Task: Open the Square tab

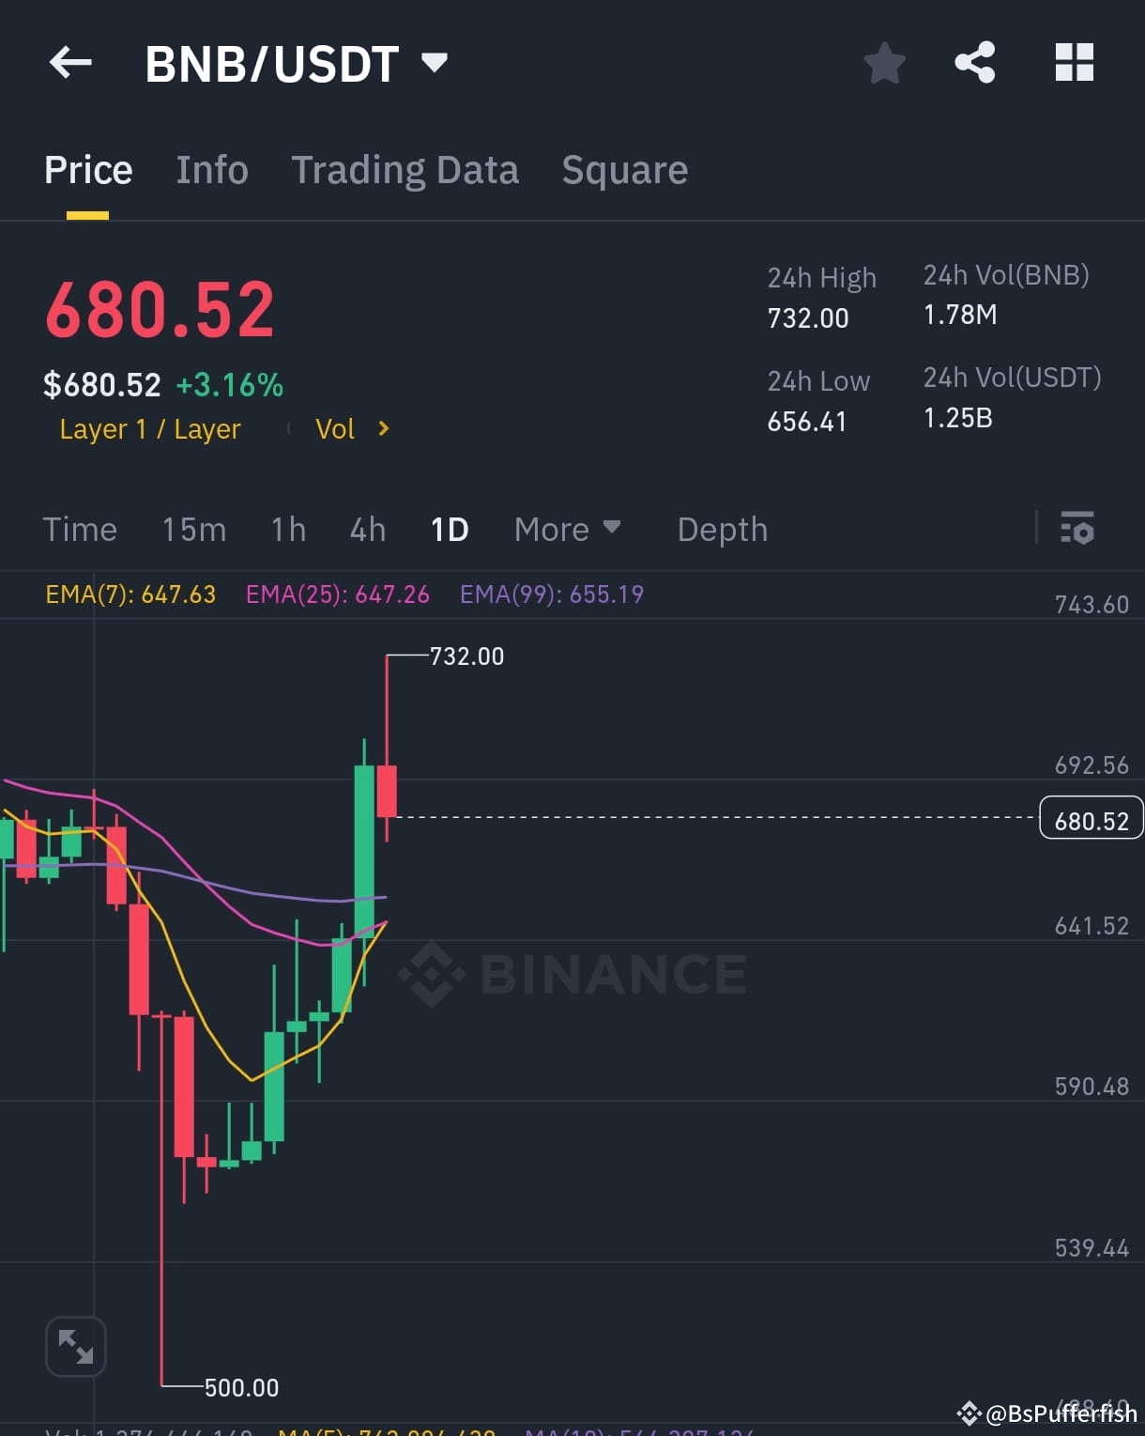Action: [624, 170]
